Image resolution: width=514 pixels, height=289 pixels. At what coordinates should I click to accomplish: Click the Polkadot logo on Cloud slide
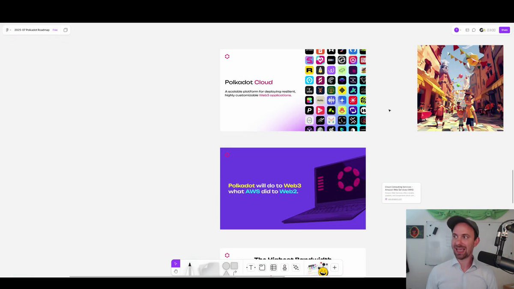[x=227, y=57]
